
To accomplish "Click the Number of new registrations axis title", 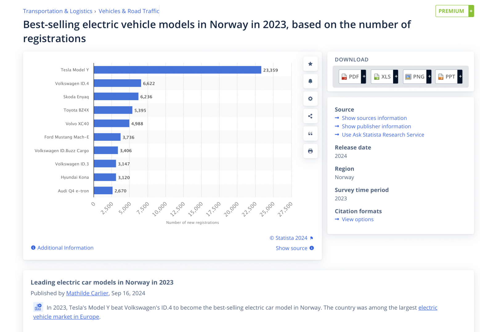I will [193, 223].
